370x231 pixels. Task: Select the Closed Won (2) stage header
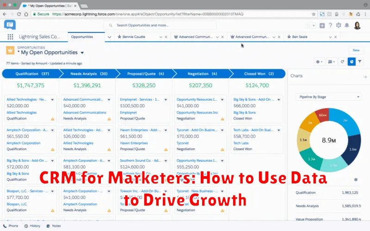pyautogui.click(x=259, y=74)
